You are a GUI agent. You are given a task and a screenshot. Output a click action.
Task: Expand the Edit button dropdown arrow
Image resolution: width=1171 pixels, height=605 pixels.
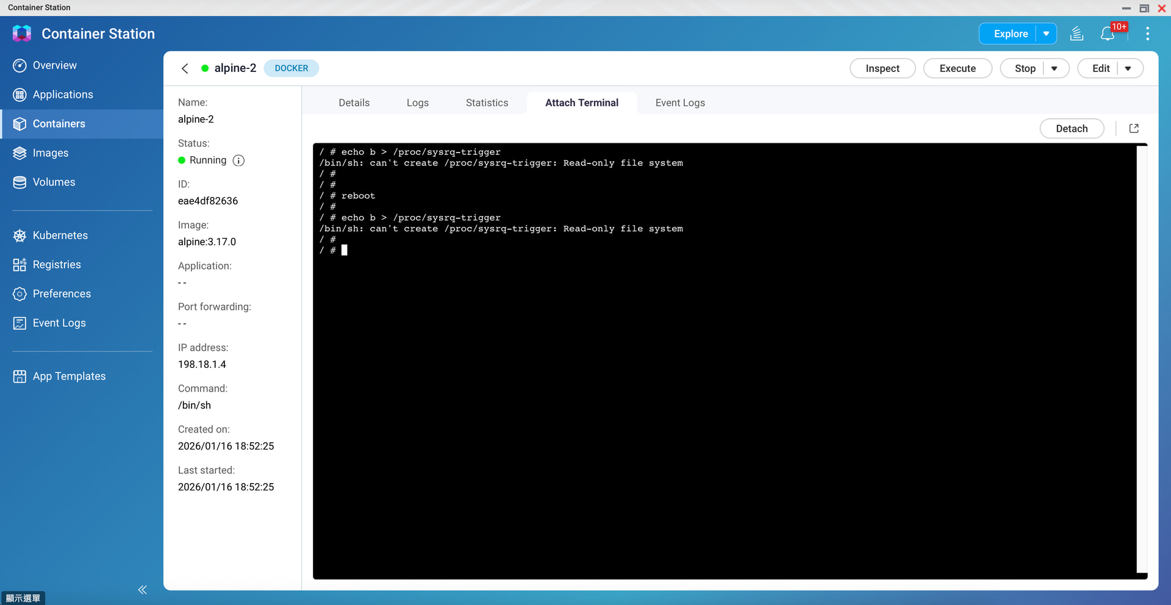(1128, 68)
